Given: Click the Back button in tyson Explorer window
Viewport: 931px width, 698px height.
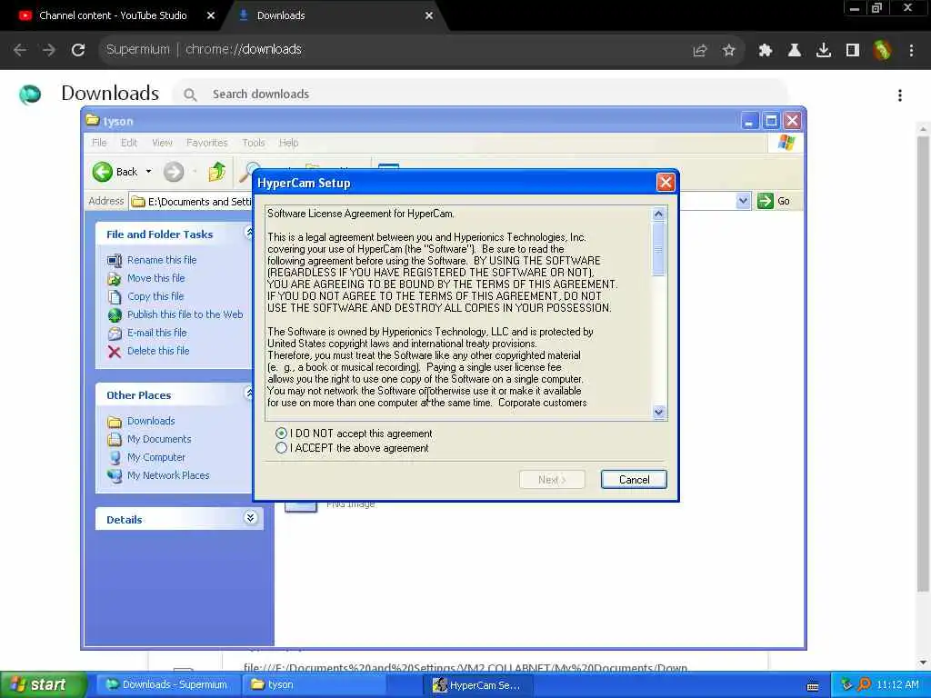Looking at the screenshot, I should point(115,172).
